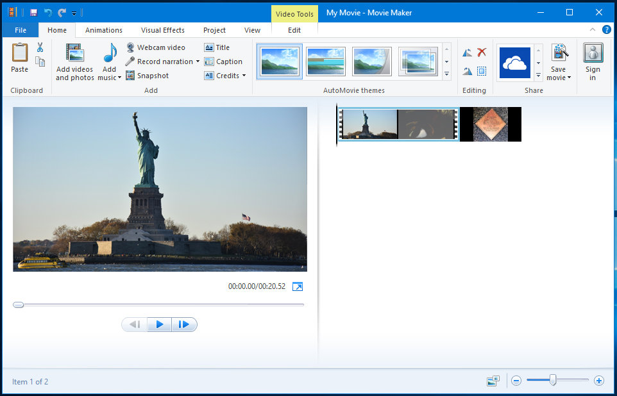The image size is (617, 396).
Task: Open the Visual Effects ribbon tab
Action: click(162, 29)
